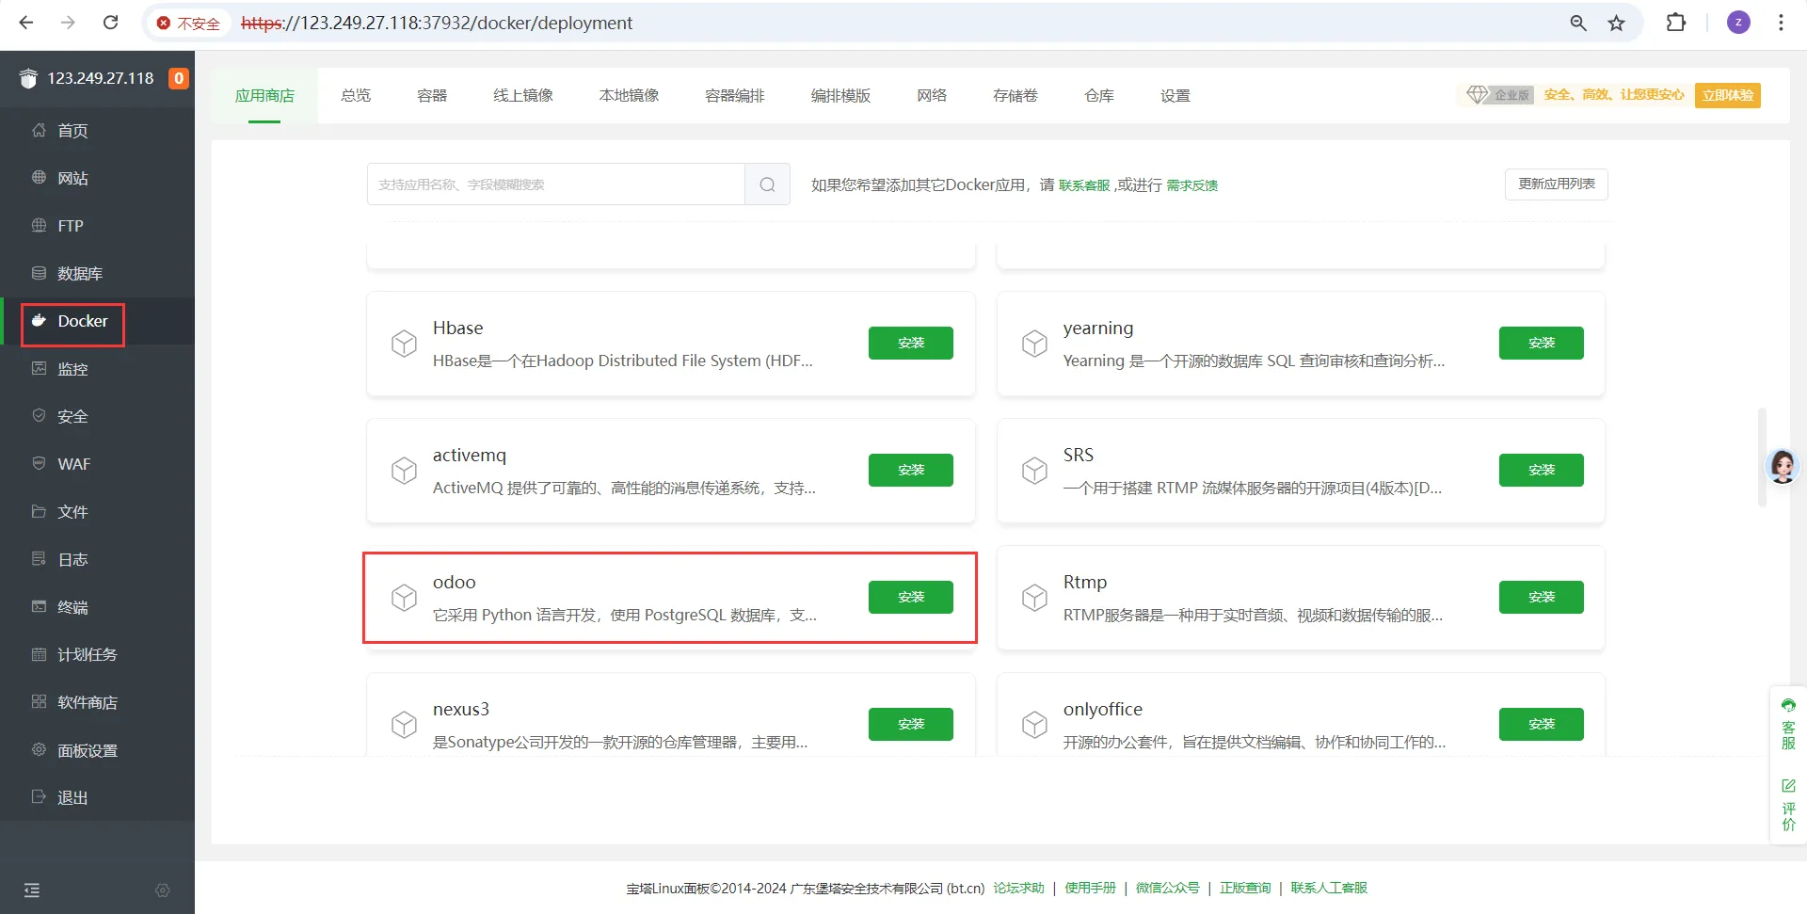The image size is (1807, 914).
Task: Switch to the 容器 tab
Action: click(432, 95)
